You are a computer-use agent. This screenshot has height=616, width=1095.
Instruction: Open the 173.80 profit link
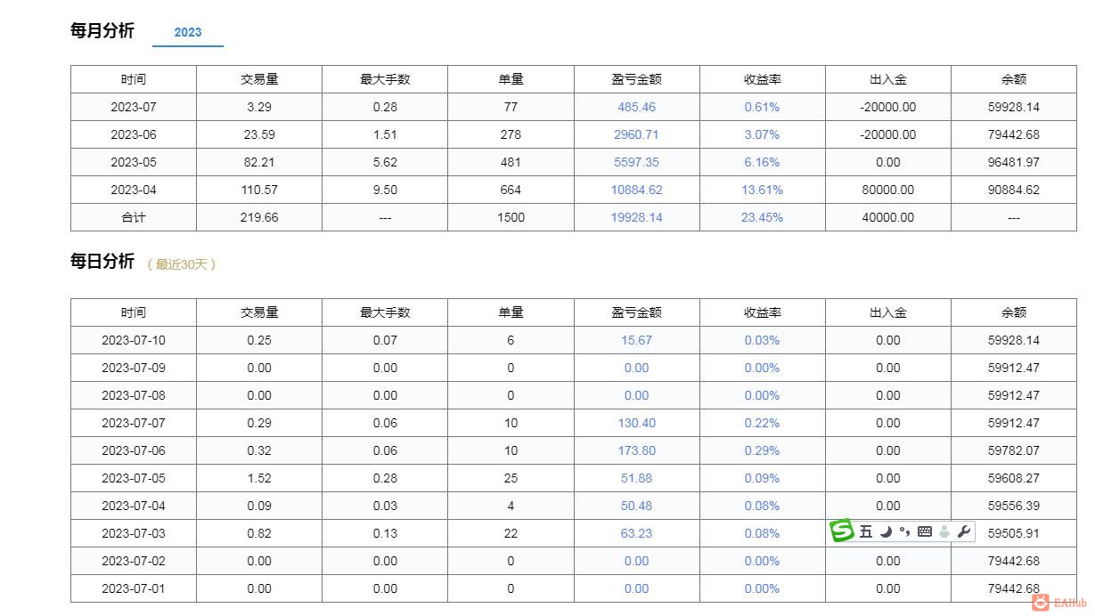click(636, 450)
